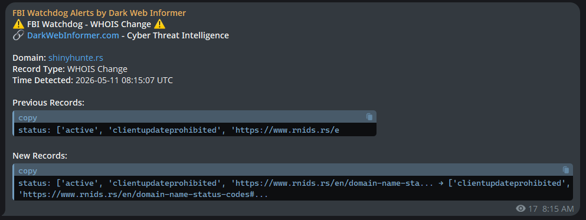Image resolution: width=586 pixels, height=220 pixels.
Task: Click the New Records heading
Action: (x=40, y=156)
